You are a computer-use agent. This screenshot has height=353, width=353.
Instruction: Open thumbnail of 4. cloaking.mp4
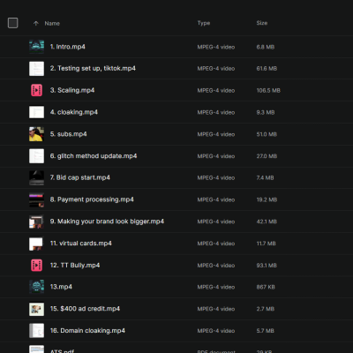click(36, 112)
